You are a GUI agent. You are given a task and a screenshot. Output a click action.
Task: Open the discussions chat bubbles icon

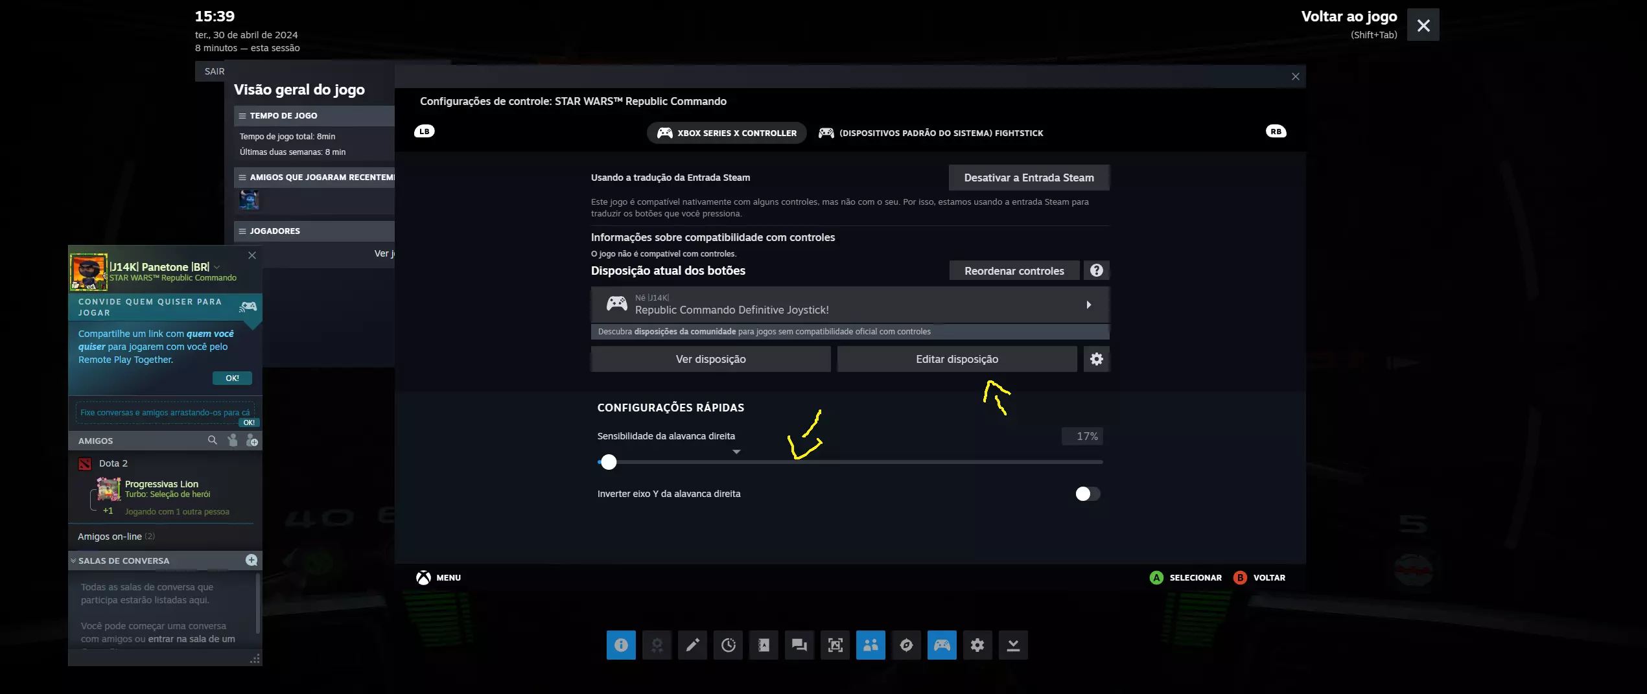799,645
